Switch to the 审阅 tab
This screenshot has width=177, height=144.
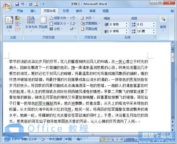[92, 11]
